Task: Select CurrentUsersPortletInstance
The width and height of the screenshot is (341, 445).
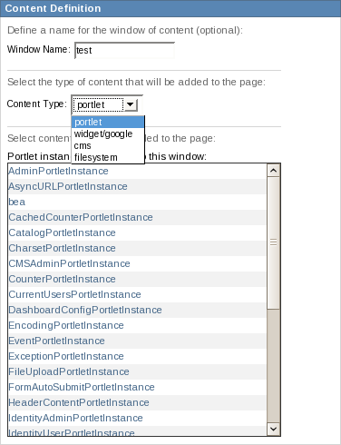Action: 74,294
